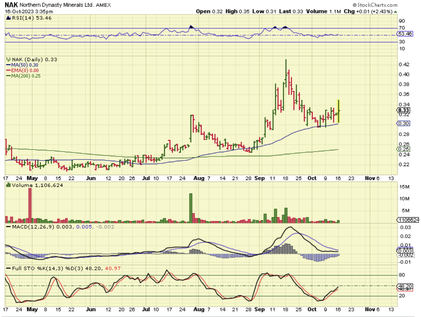Image resolution: width=421 pixels, height=317 pixels.
Task: Click the MA(200) 0.25 legend text
Action: (26, 76)
